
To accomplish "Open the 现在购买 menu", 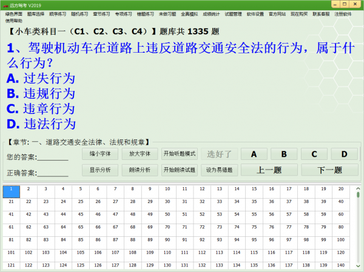I will pos(299,14).
